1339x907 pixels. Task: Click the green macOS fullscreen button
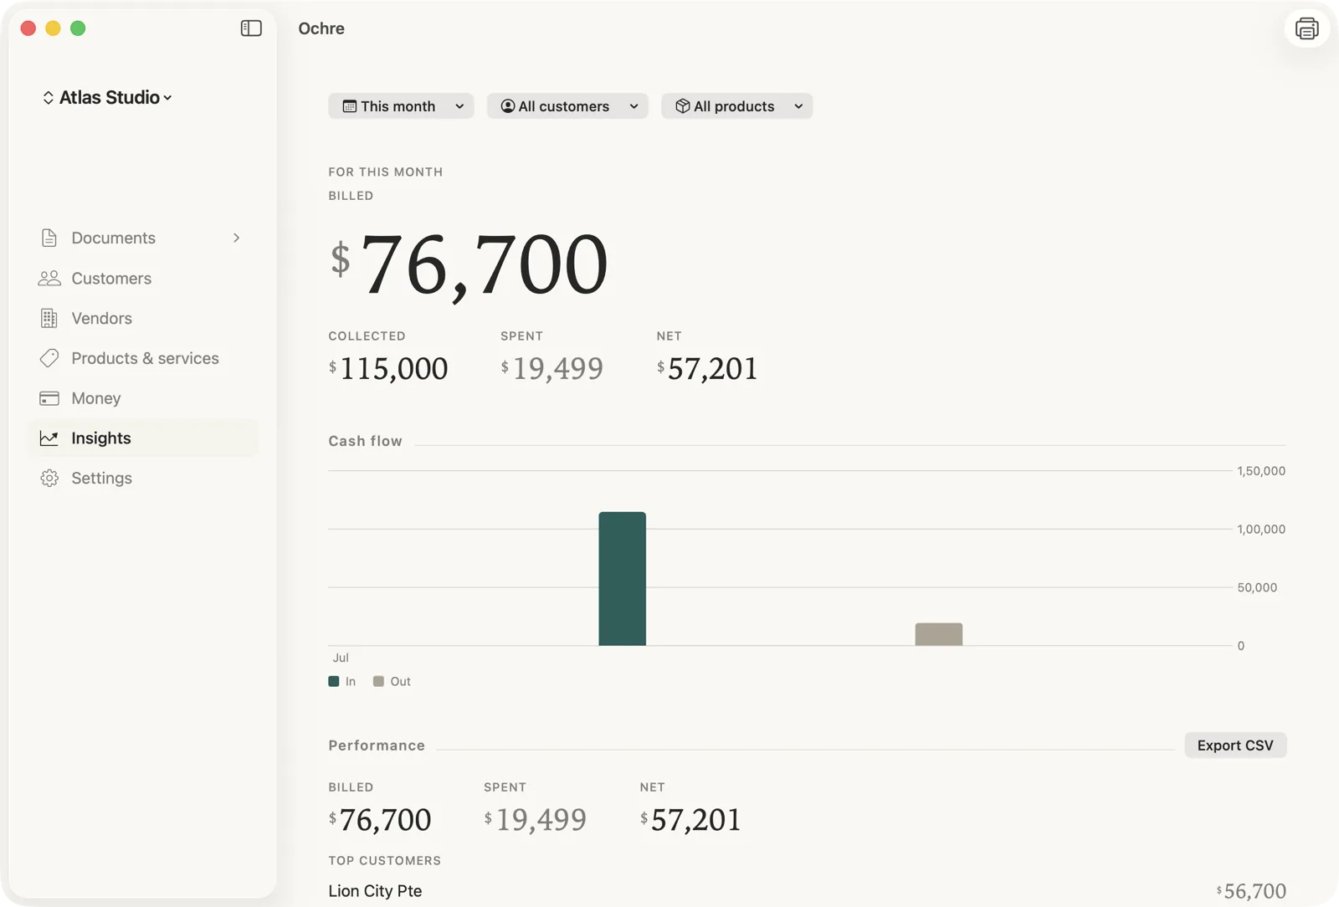[78, 28]
